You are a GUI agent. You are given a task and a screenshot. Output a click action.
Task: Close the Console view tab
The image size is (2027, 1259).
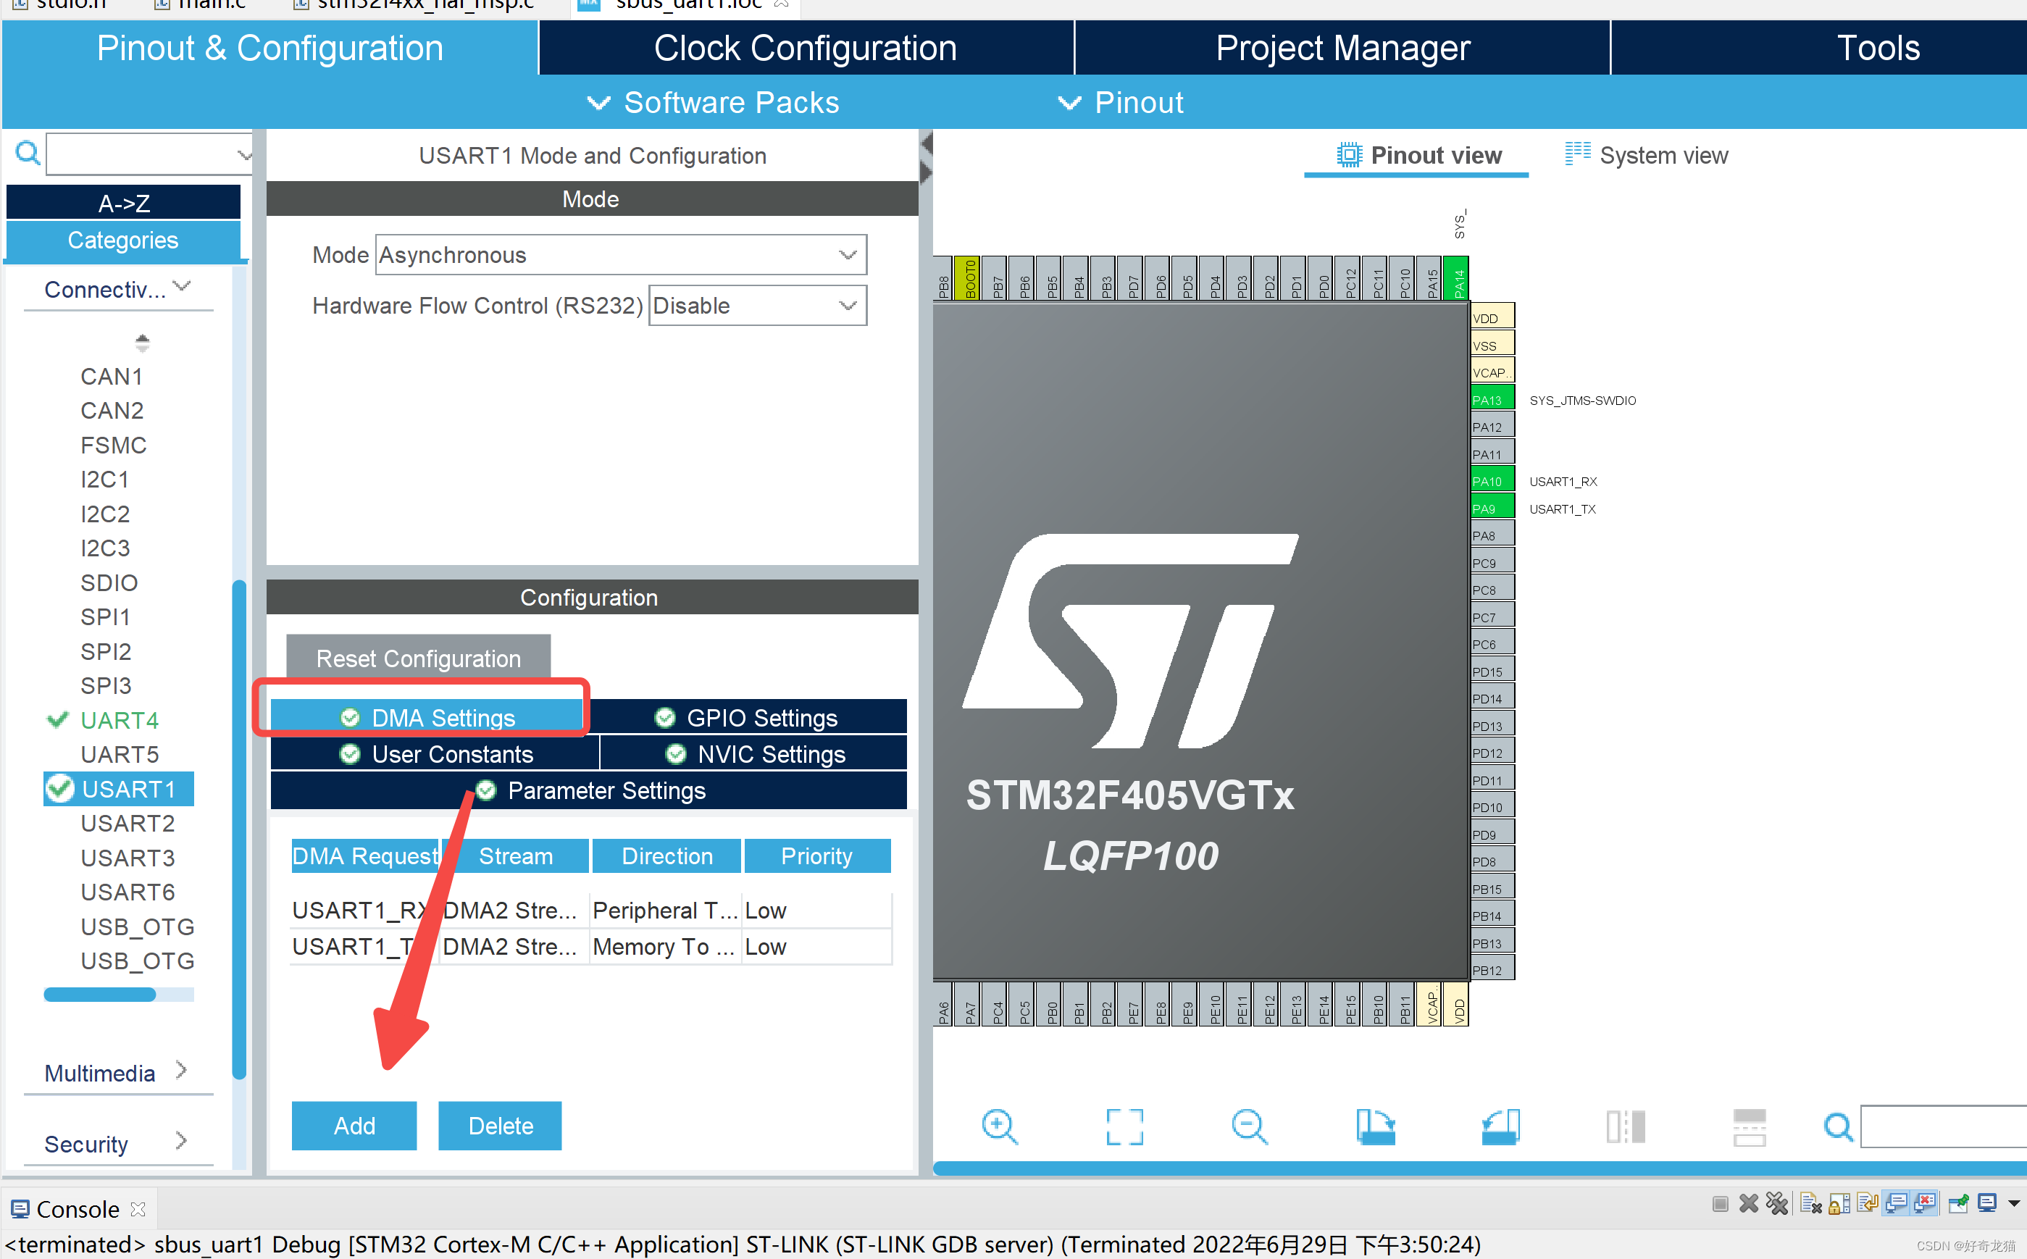point(138,1209)
